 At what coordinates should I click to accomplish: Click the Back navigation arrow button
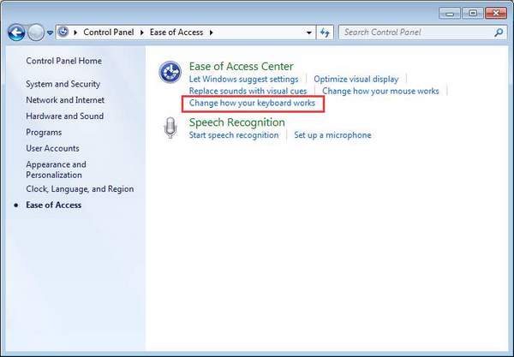[x=16, y=33]
